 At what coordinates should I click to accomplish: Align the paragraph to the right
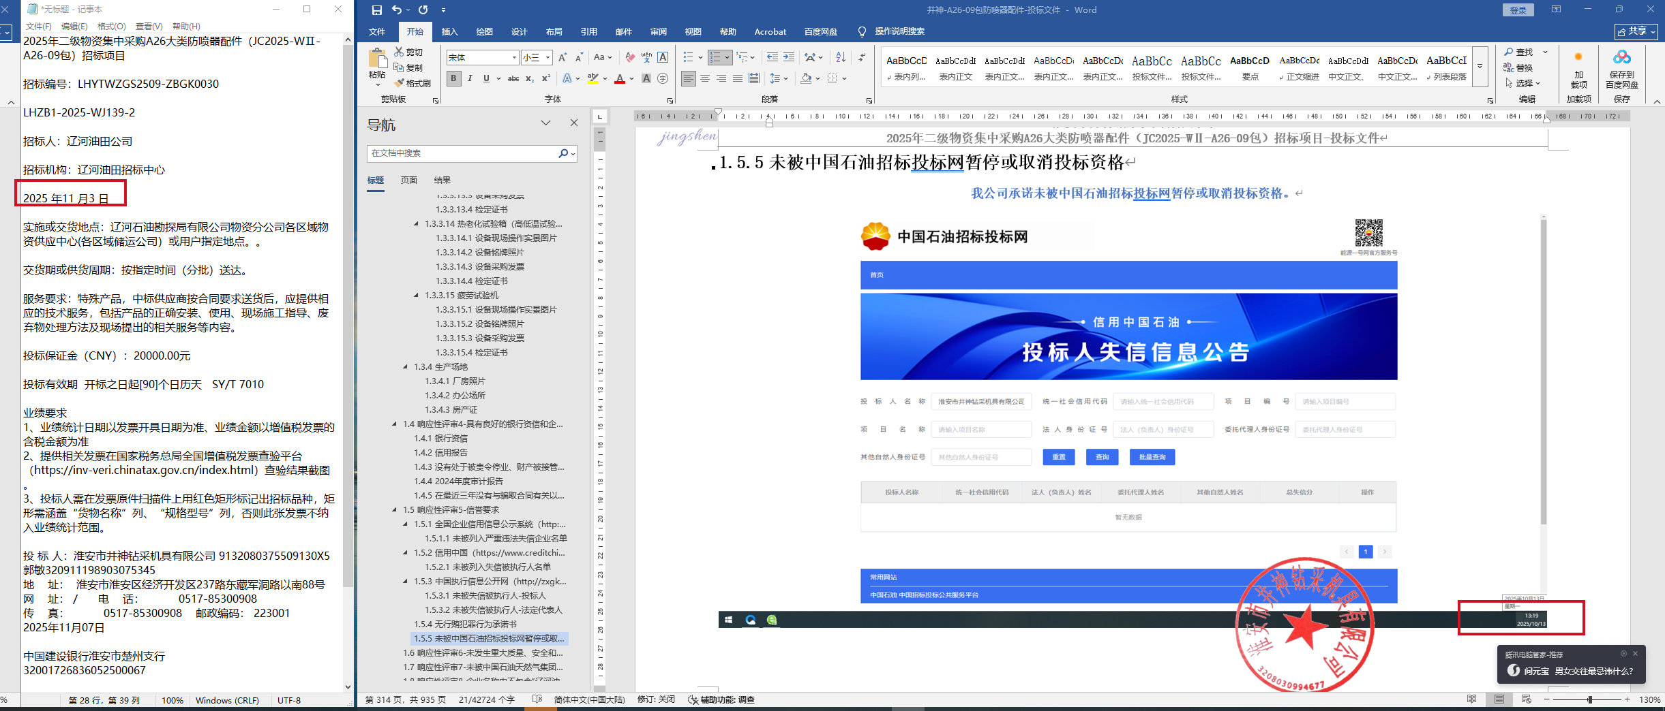[x=721, y=79]
